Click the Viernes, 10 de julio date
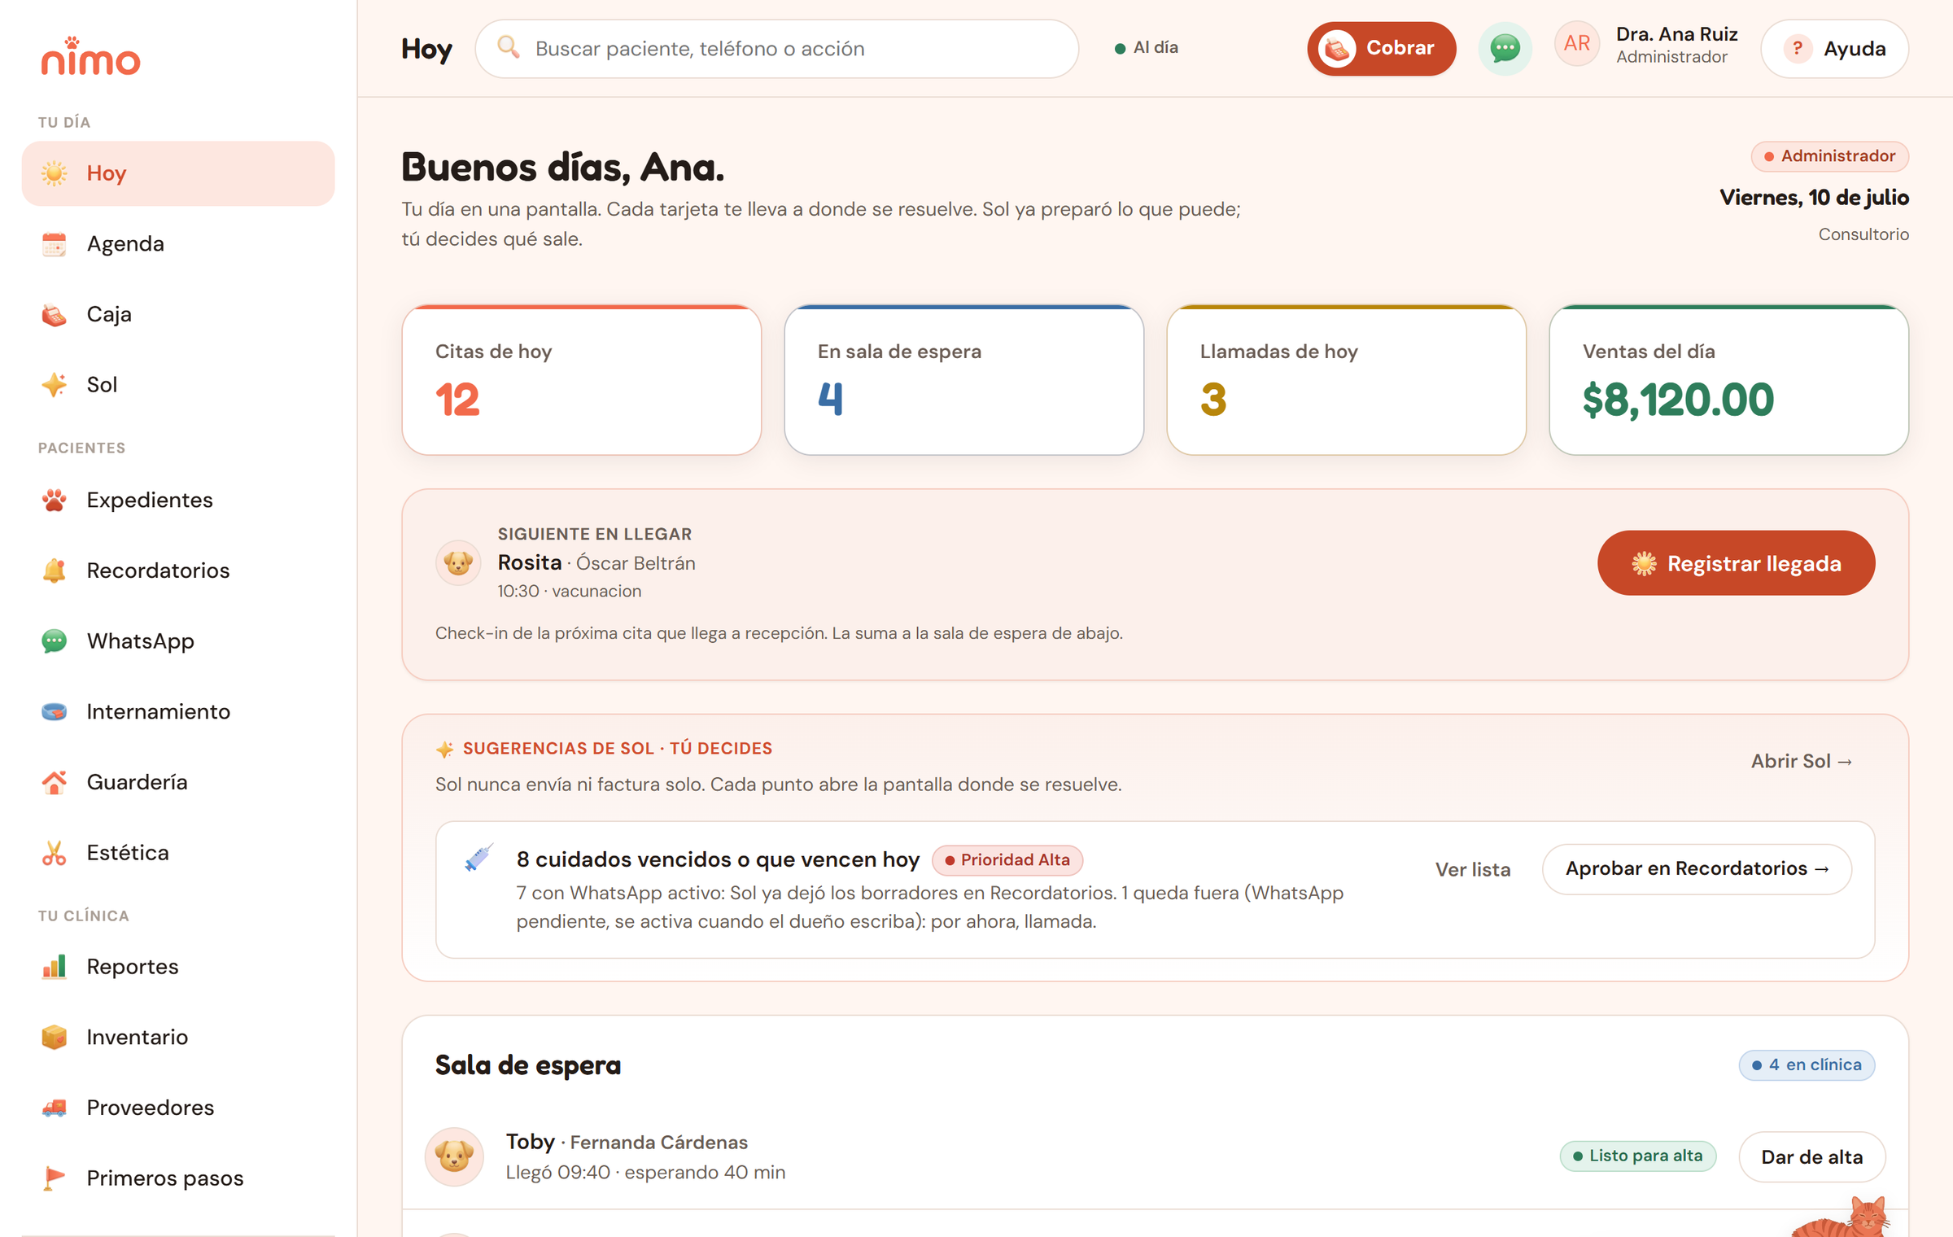 (x=1814, y=198)
